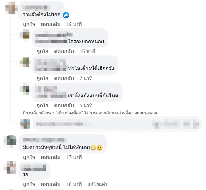206x190 pixels.
Task: Click ถูกใจ under the 17 นาที comment
Action: [x=29, y=157]
